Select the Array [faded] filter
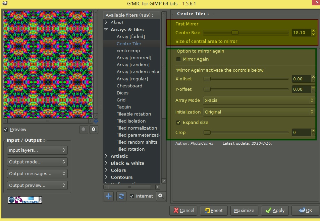 130,36
